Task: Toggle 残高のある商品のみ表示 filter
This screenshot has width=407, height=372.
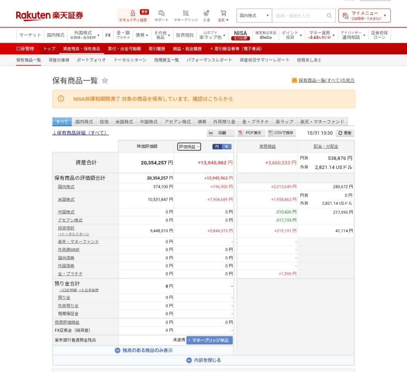Action: pos(144,350)
